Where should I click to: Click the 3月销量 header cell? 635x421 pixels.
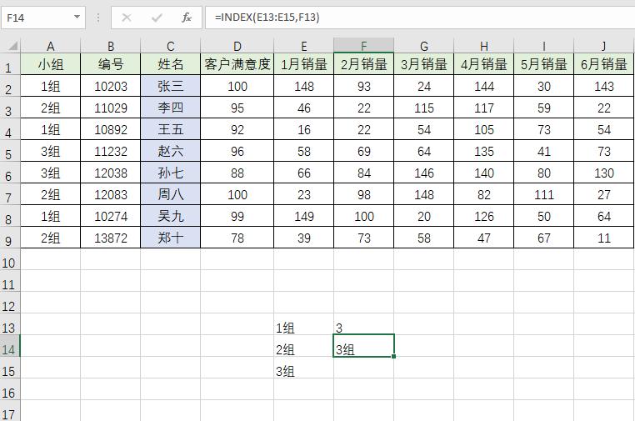click(x=424, y=64)
